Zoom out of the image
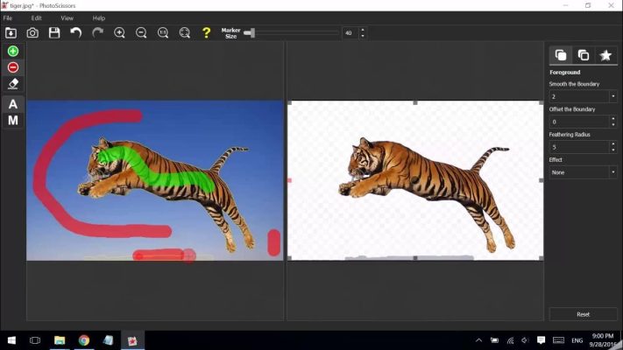The image size is (623, 350). point(141,32)
